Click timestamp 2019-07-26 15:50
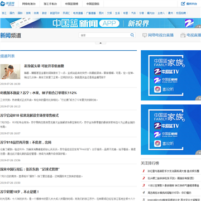The height and width of the screenshot is (201, 201). (x=10, y=183)
